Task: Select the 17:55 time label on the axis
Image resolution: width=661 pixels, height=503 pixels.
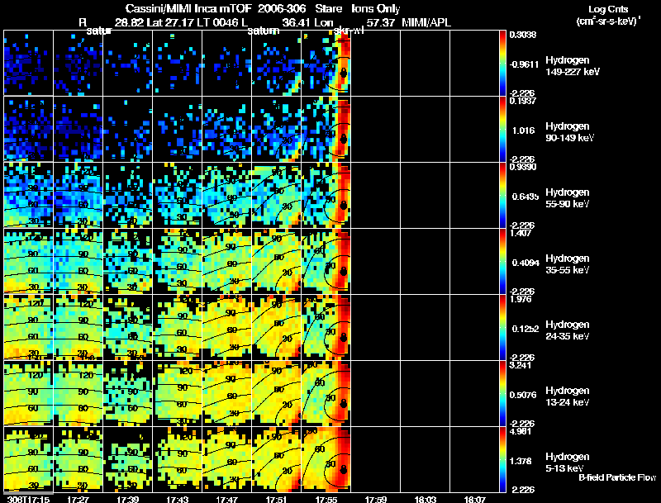Action: [326, 498]
